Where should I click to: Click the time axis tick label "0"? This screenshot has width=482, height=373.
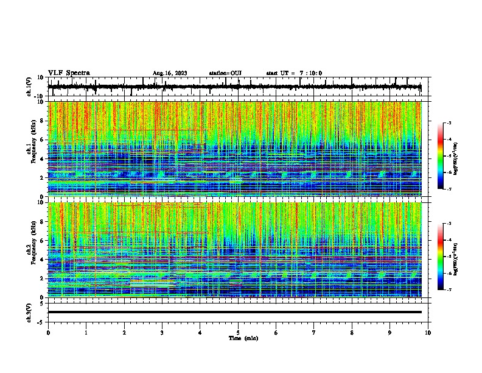click(48, 333)
